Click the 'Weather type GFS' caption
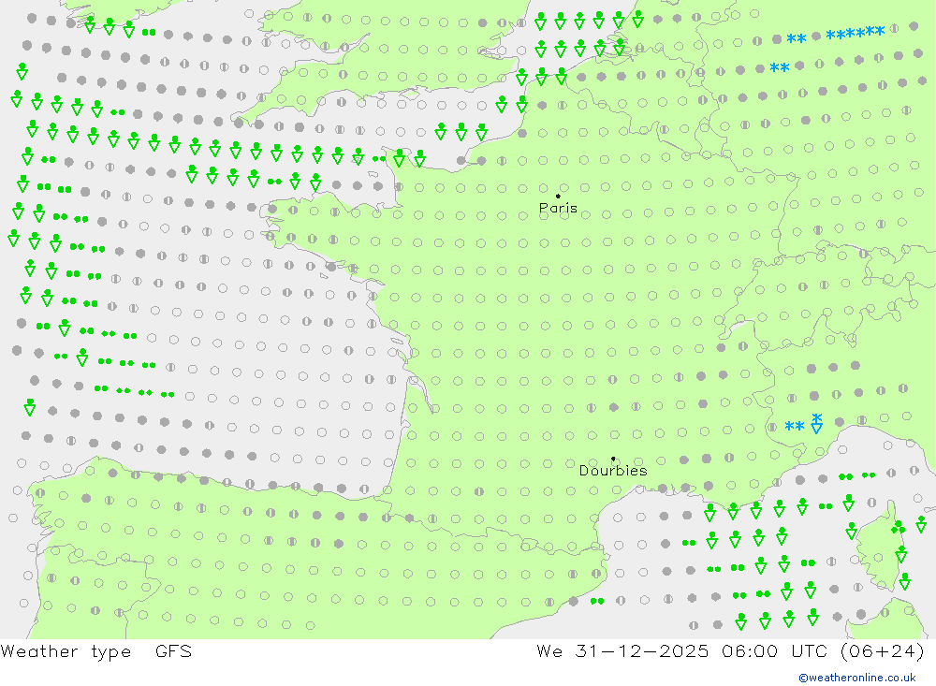 [x=96, y=650]
